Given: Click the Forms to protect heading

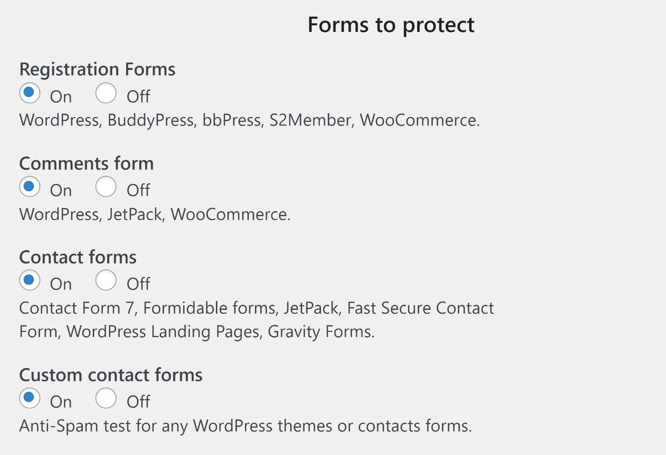Looking at the screenshot, I should [391, 24].
